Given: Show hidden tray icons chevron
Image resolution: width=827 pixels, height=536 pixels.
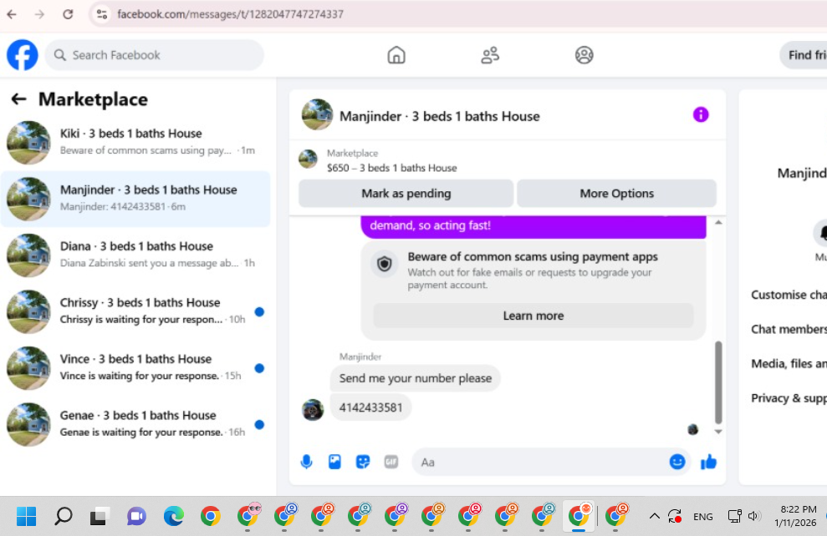Looking at the screenshot, I should [654, 516].
